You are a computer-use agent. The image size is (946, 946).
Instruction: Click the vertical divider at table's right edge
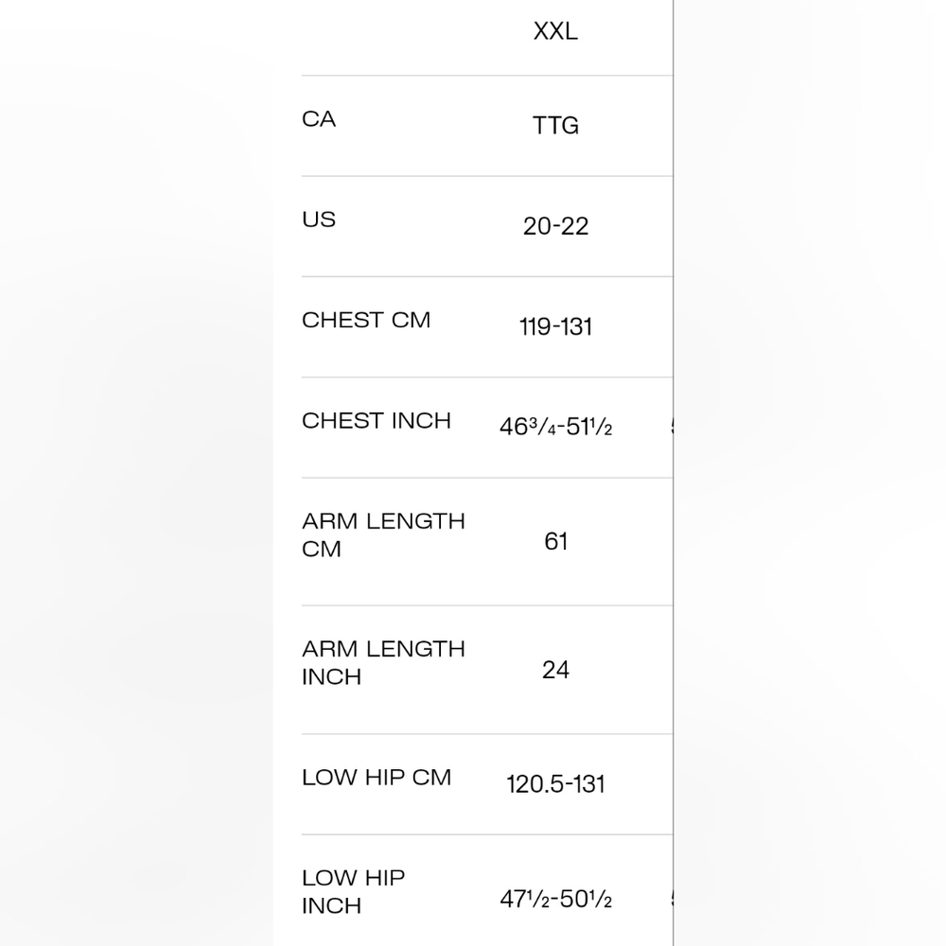(674, 473)
